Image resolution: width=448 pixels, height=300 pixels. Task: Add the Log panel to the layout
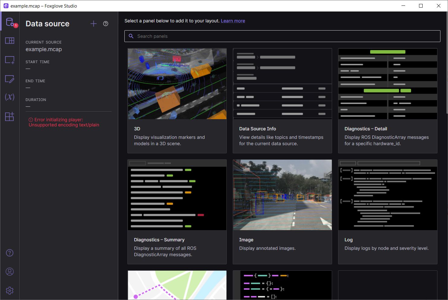tap(388, 212)
